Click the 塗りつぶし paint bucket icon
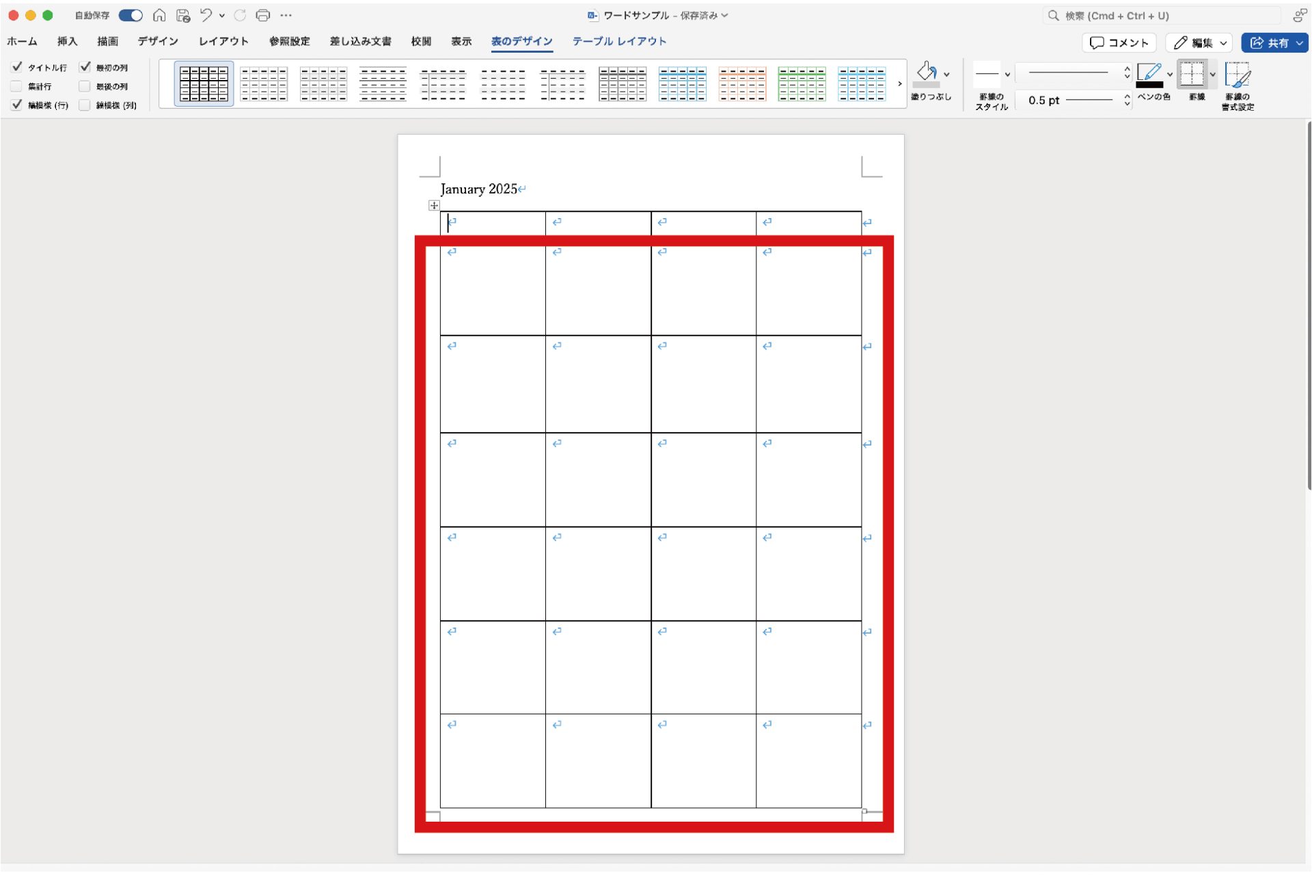Image resolution: width=1312 pixels, height=875 pixels. [x=927, y=73]
